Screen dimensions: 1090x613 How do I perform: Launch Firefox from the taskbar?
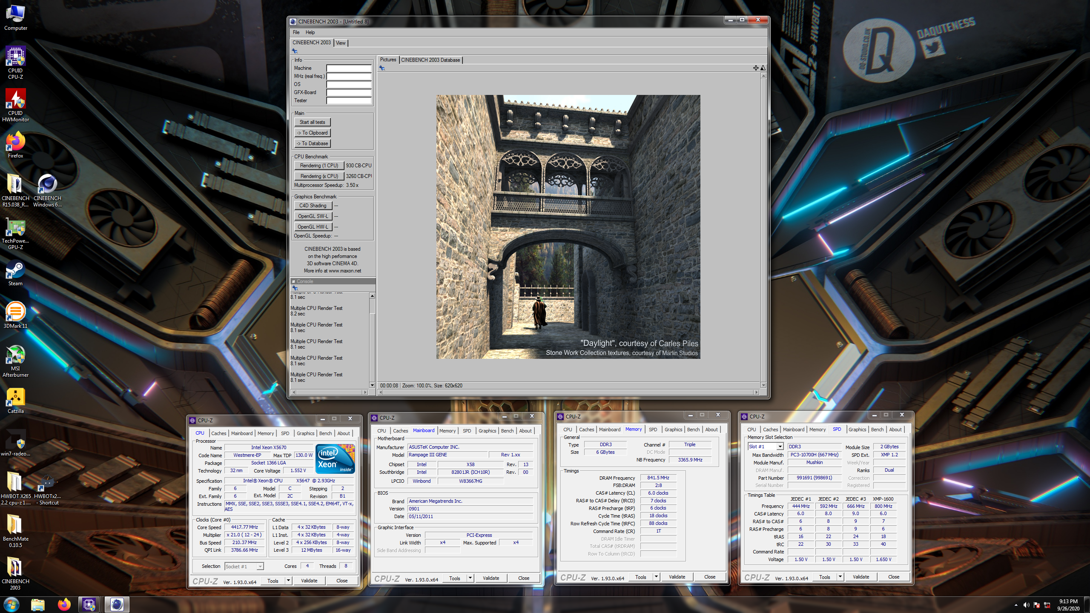click(x=64, y=604)
